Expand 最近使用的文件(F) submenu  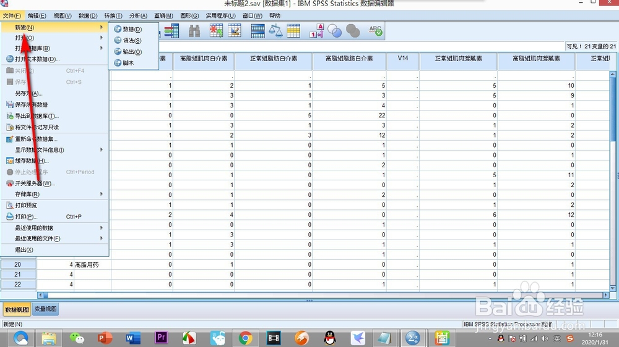(55, 238)
